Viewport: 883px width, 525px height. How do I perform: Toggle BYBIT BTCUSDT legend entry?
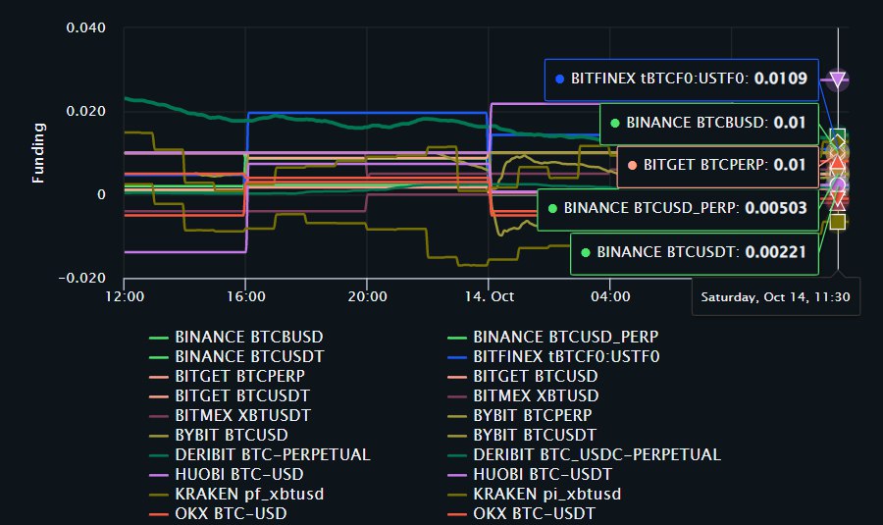pos(522,436)
